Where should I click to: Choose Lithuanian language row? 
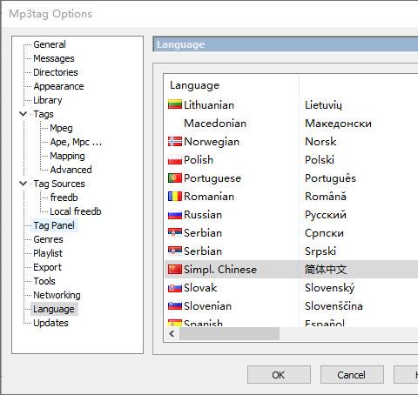point(292,104)
